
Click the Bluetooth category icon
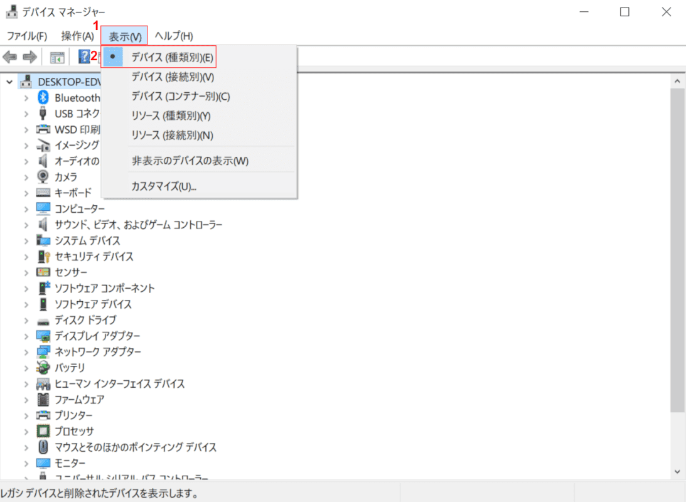click(x=43, y=97)
